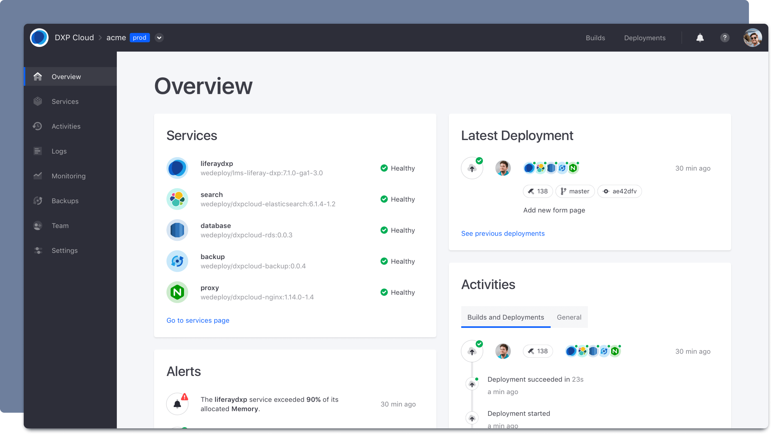Open the notifications bell icon

coord(700,38)
